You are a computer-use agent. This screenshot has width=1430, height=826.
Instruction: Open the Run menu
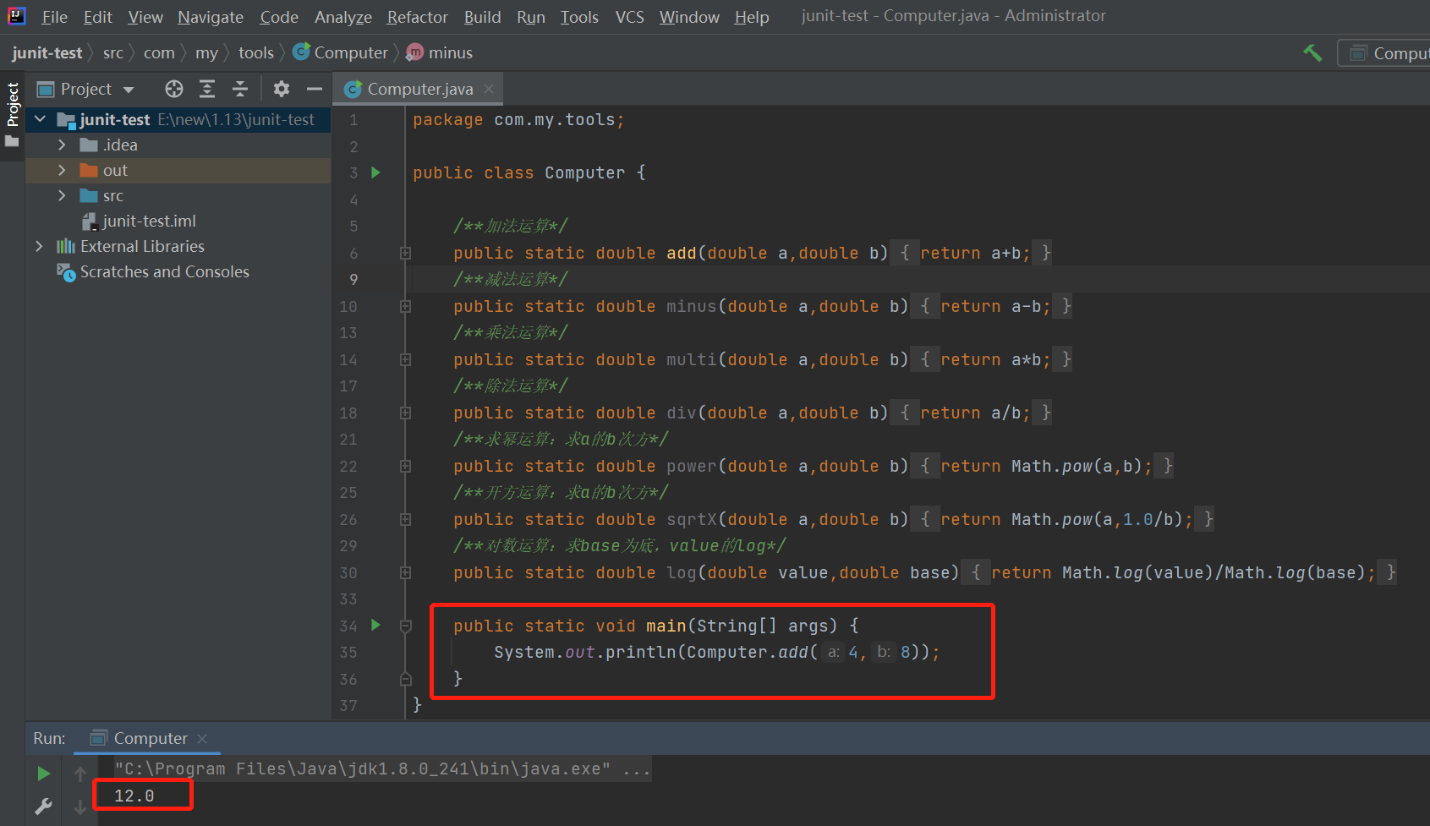tap(531, 17)
